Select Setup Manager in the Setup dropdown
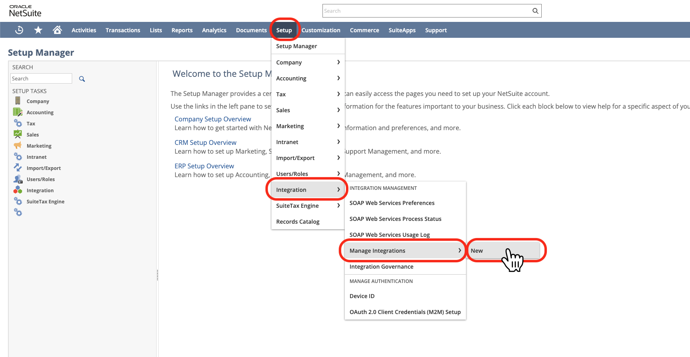This screenshot has width=690, height=357. pos(308,46)
